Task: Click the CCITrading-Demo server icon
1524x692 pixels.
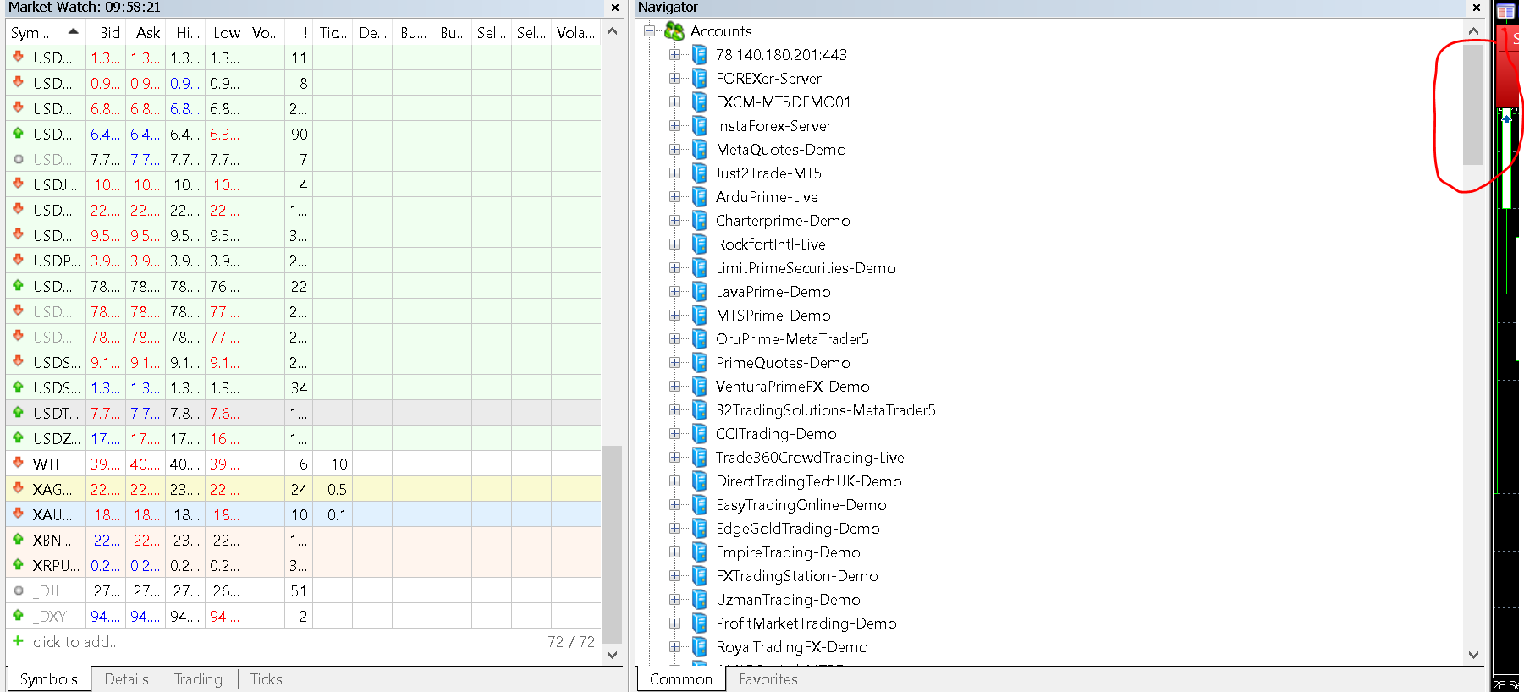Action: (699, 434)
